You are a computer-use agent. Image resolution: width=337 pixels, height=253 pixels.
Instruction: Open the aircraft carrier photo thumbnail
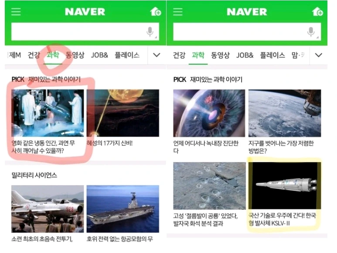coord(123,209)
